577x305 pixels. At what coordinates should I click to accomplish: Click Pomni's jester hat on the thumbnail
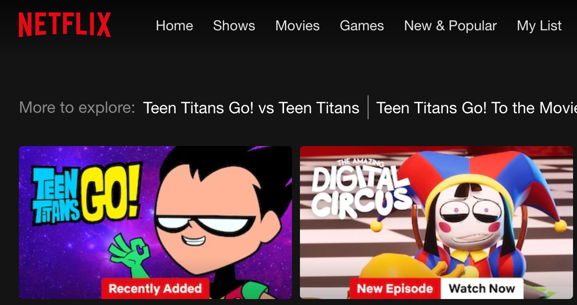tap(479, 180)
